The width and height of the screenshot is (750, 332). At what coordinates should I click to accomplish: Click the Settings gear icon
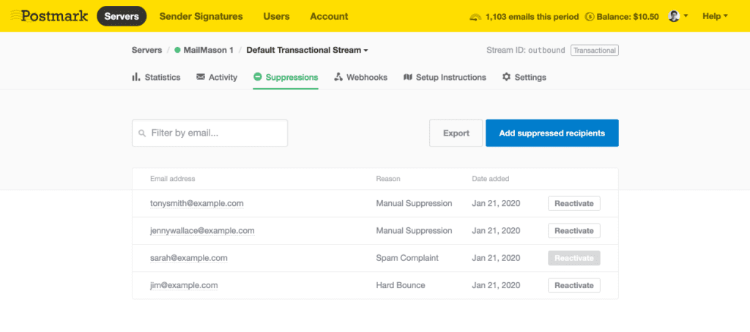coord(506,77)
